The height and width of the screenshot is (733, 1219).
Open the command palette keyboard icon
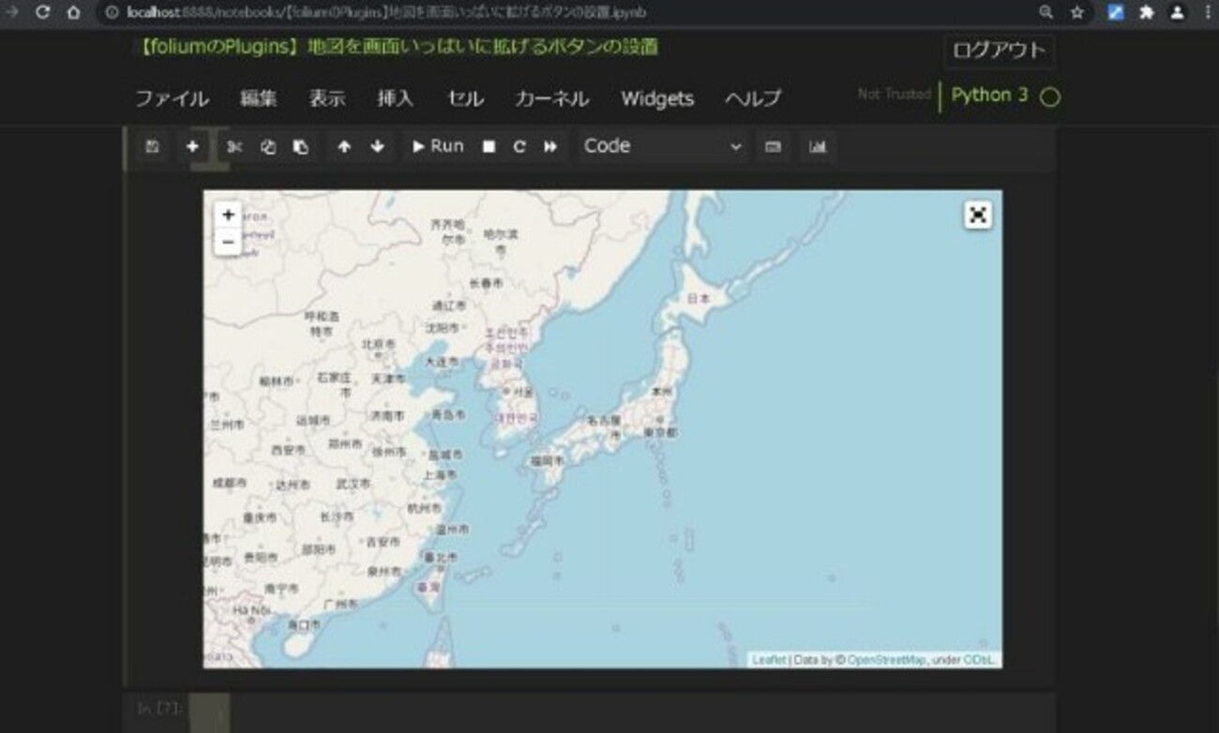[x=773, y=146]
